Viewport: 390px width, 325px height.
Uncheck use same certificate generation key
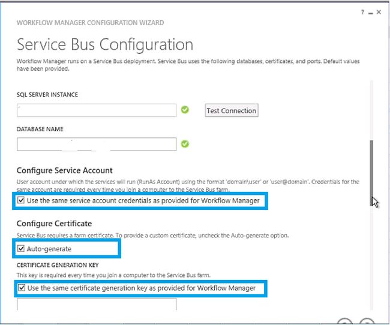[22, 288]
